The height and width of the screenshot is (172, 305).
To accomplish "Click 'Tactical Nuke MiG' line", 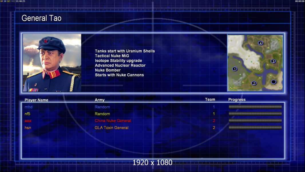I will click(x=112, y=56).
